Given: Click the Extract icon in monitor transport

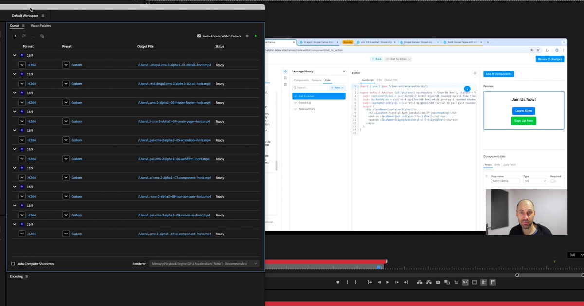Looking at the screenshot, I should (x=429, y=282).
